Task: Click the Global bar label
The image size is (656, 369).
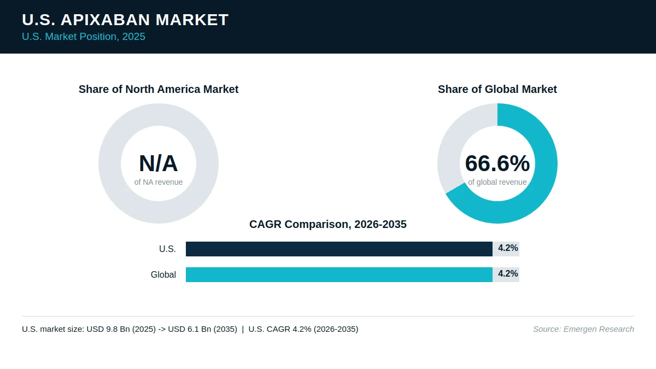Action: (163, 274)
